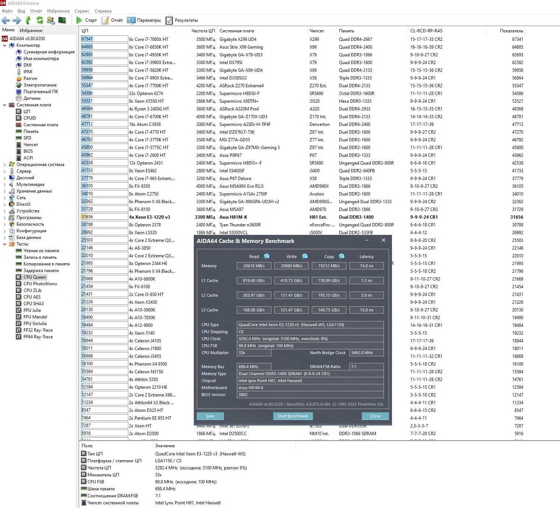Open Результаты from the toolbar
The height and width of the screenshot is (508, 560).
[182, 20]
